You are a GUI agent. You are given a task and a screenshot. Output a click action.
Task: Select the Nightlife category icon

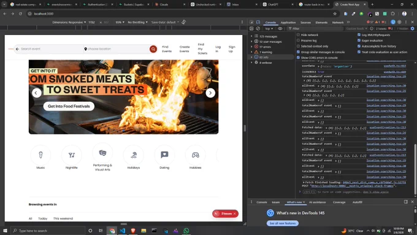pyautogui.click(x=72, y=155)
